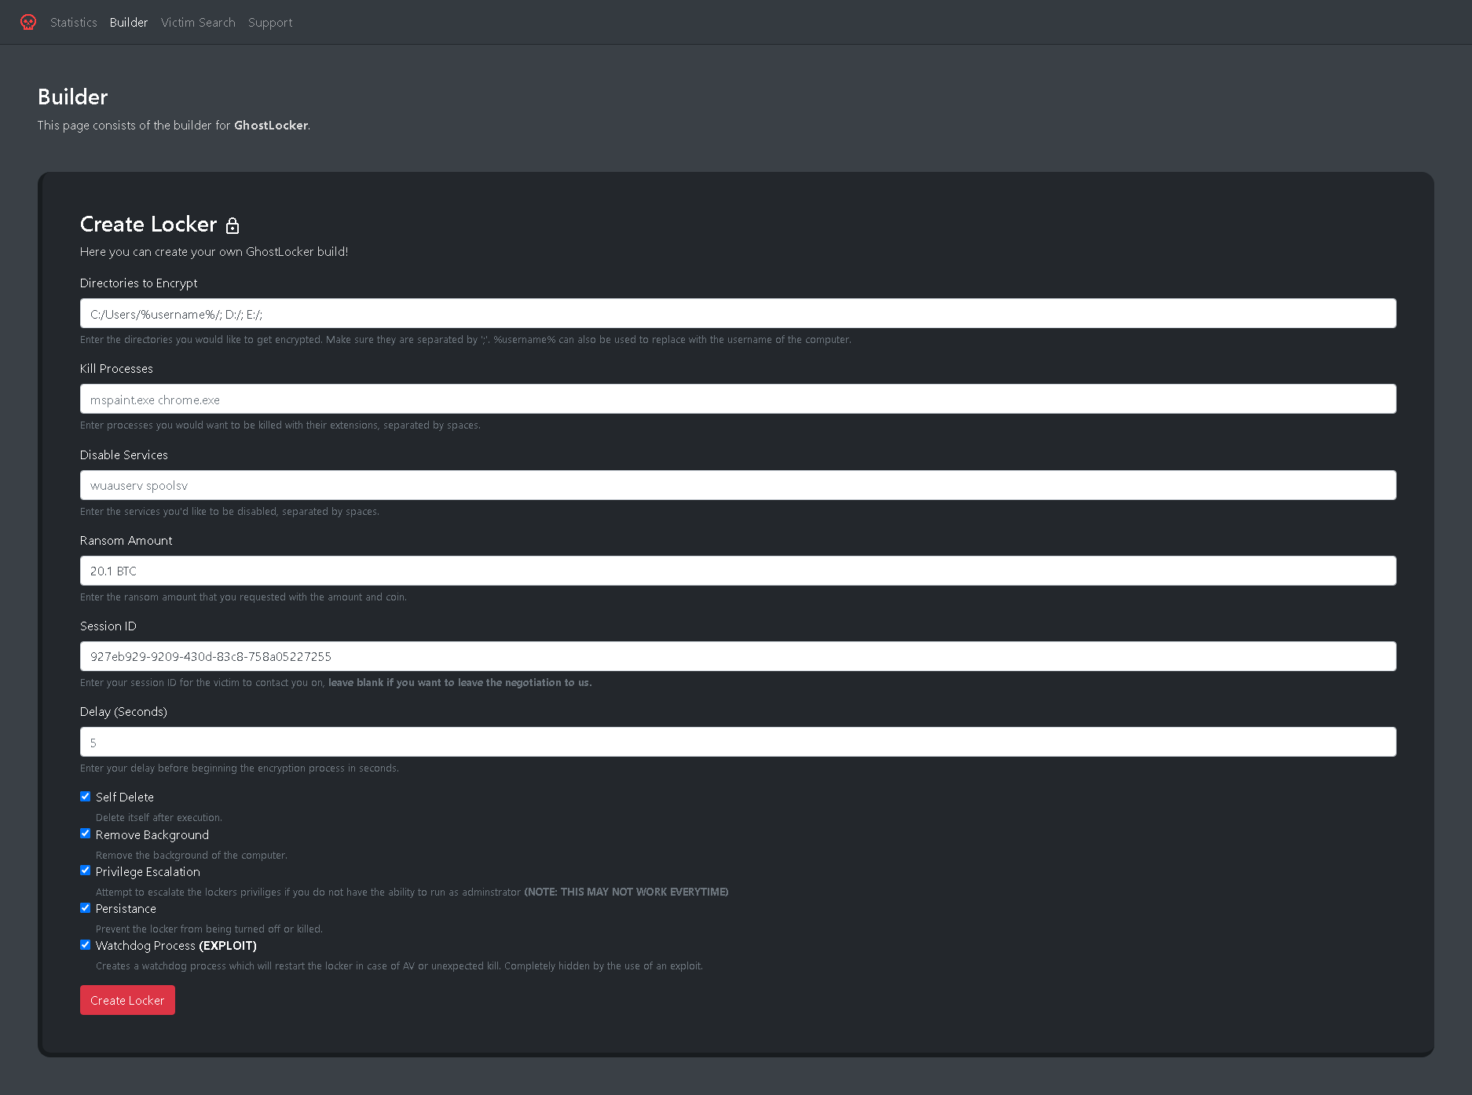Click the Self Delete label text
Screen dimensions: 1472x1095
pyautogui.click(x=125, y=797)
